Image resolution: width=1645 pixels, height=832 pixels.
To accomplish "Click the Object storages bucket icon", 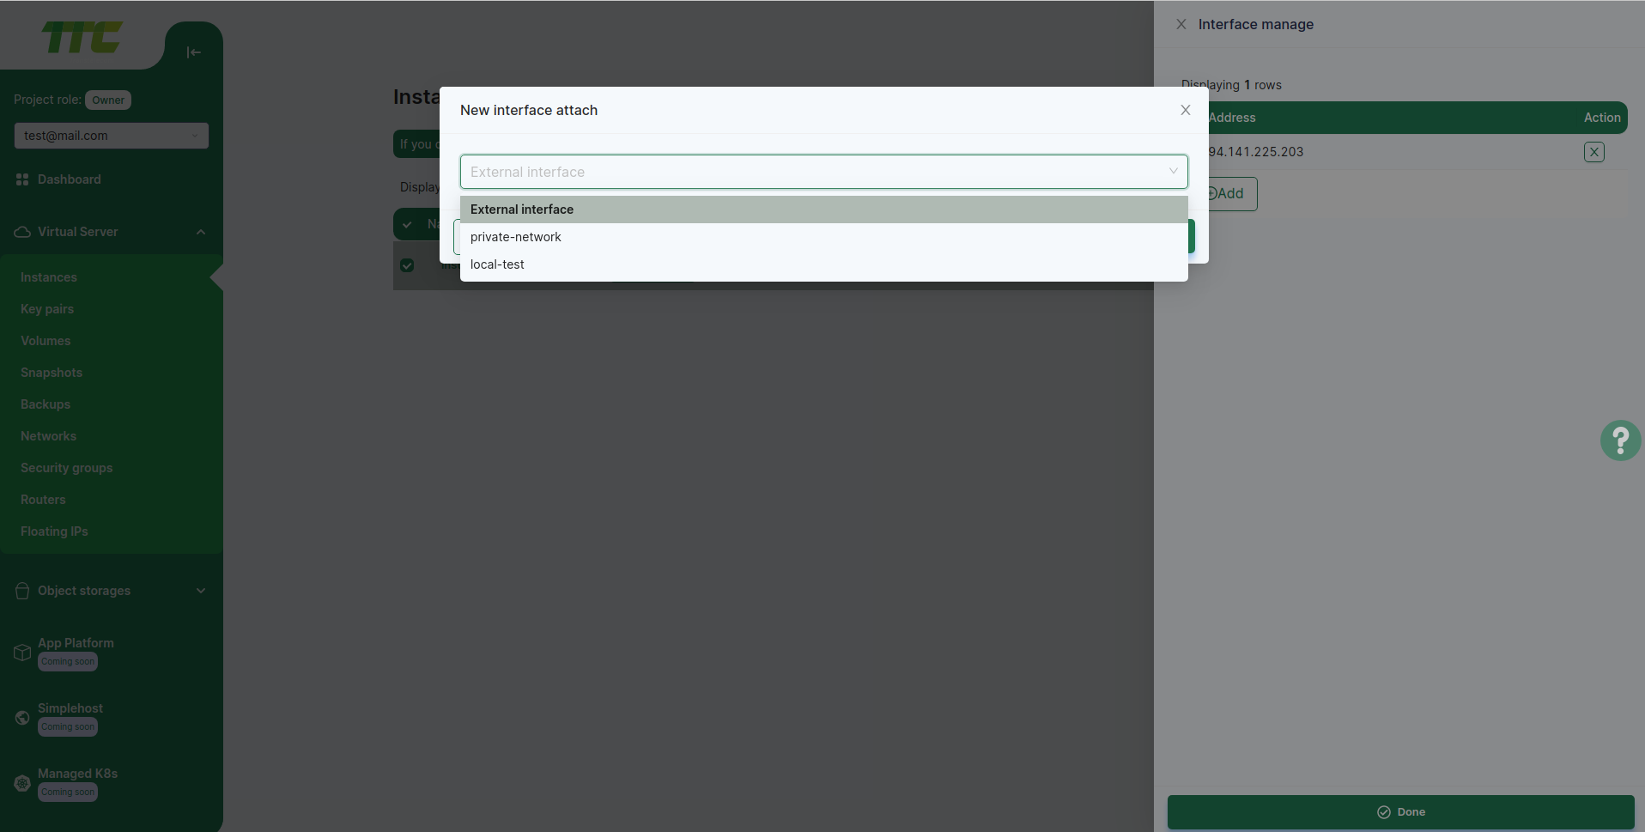I will tap(22, 591).
